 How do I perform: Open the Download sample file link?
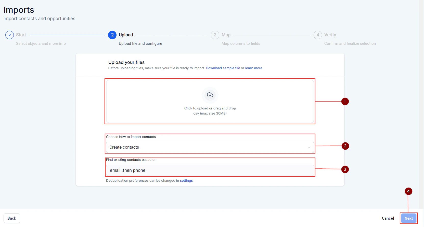click(223, 68)
